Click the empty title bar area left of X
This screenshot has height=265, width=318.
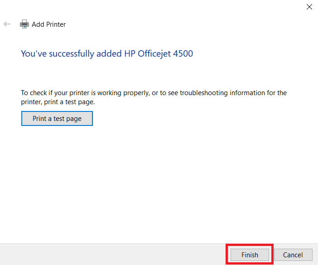pos(159,7)
